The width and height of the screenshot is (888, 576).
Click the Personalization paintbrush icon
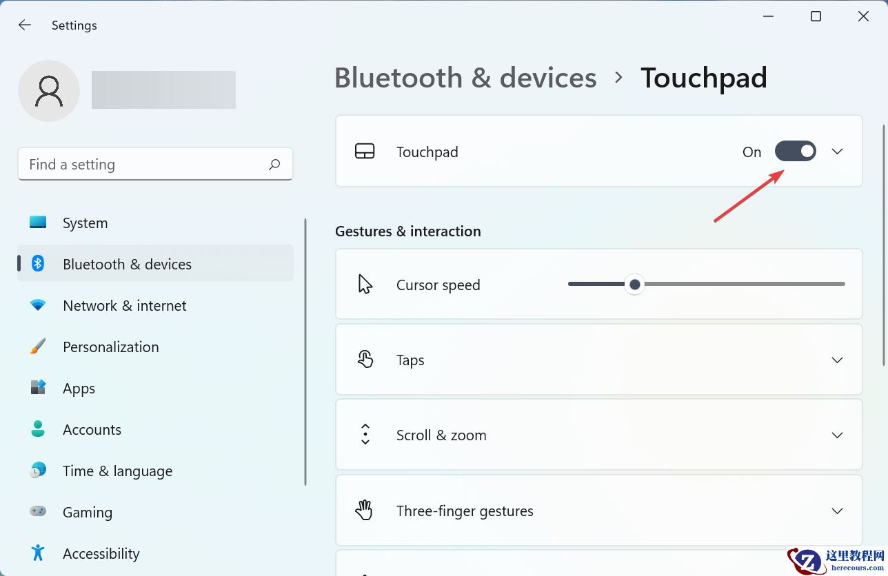(x=38, y=347)
